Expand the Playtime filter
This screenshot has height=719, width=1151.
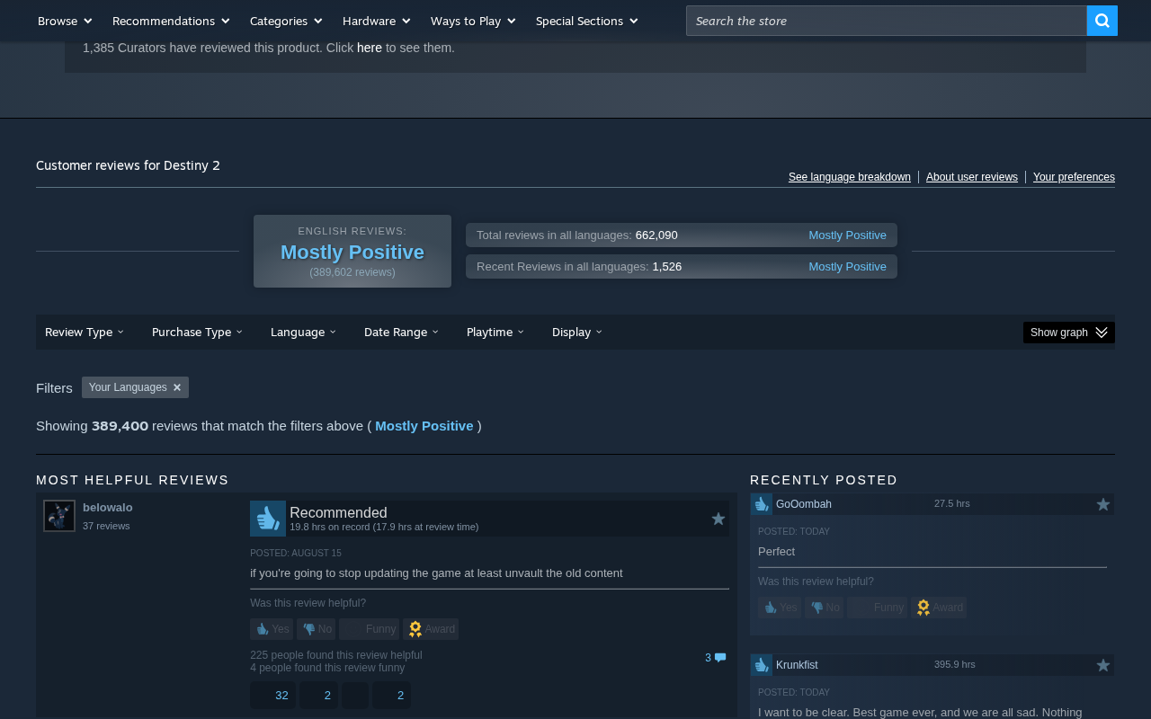pos(495,332)
